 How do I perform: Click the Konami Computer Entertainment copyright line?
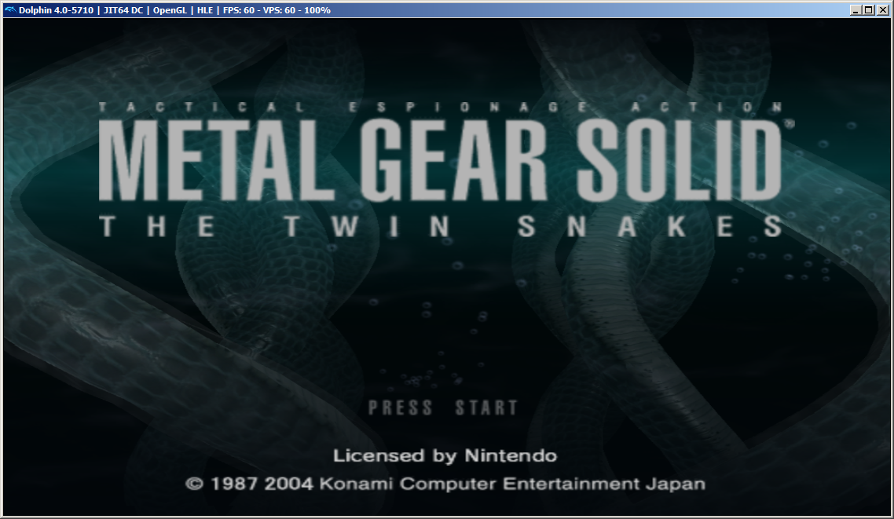click(x=445, y=484)
